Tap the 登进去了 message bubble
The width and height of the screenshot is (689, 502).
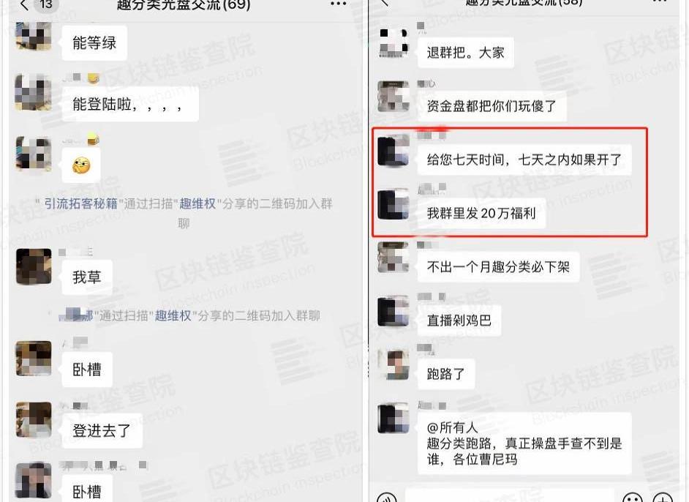(102, 430)
